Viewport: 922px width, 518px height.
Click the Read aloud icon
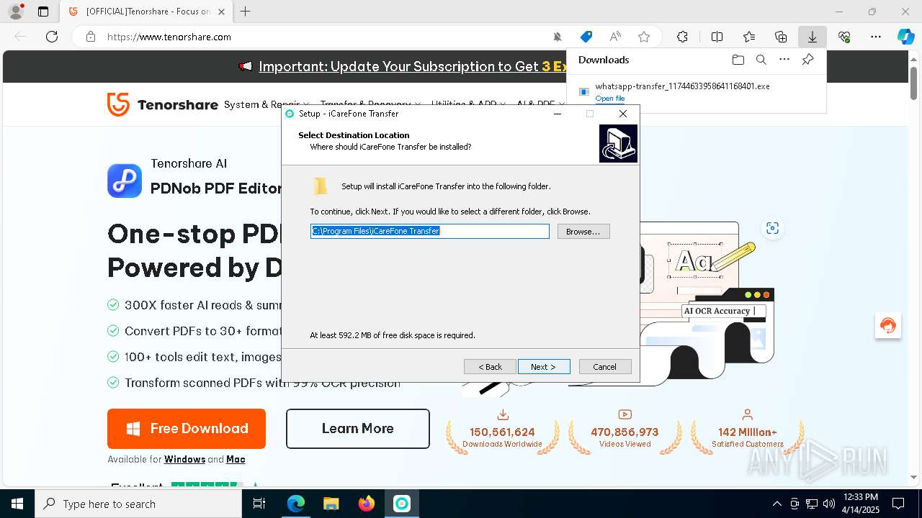pos(615,37)
